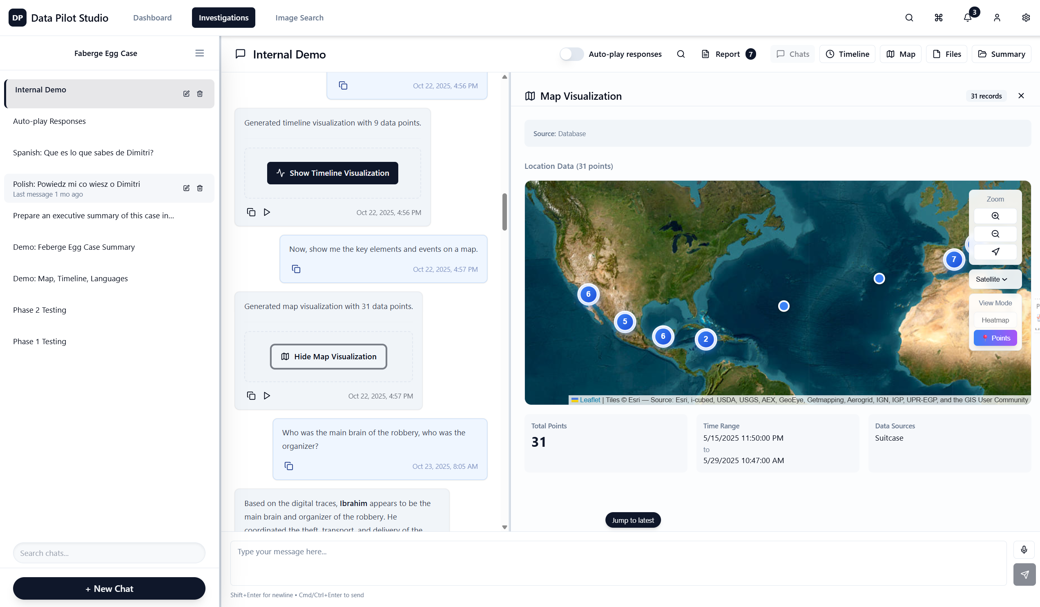Click the chat scrollbar thumb

pos(504,212)
